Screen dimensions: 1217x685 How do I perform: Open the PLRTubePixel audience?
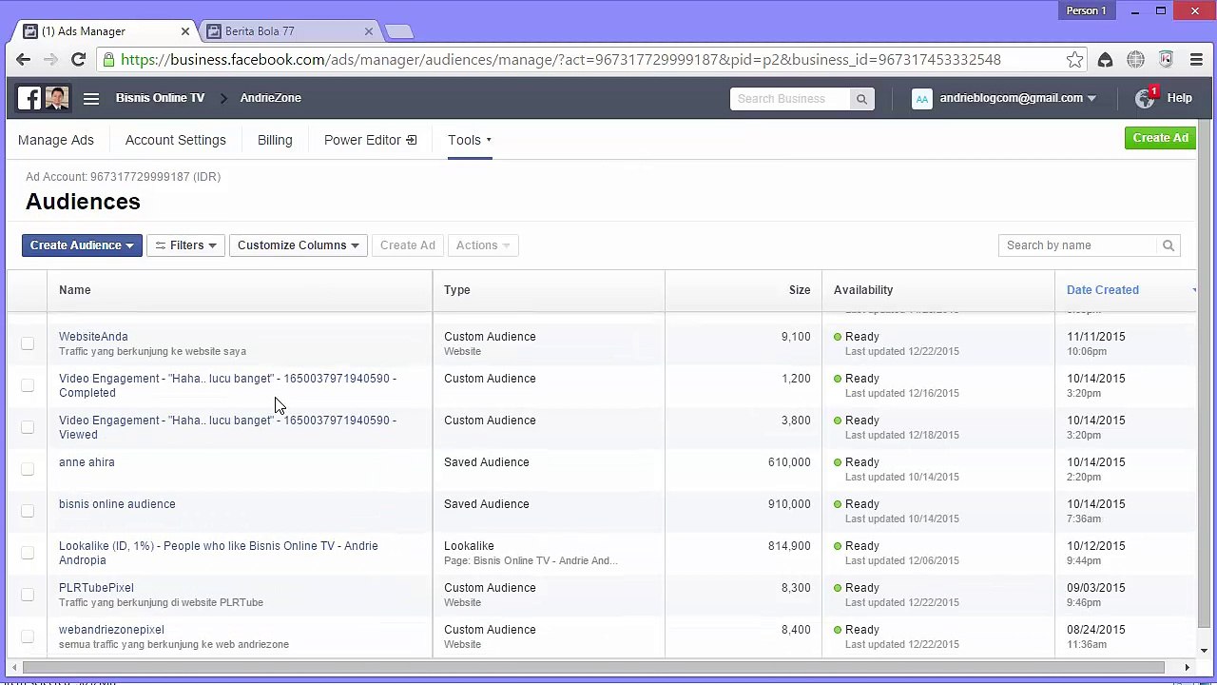(96, 588)
